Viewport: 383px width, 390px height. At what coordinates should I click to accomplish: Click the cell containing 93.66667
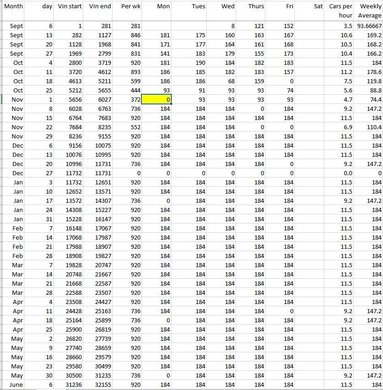[x=368, y=26]
